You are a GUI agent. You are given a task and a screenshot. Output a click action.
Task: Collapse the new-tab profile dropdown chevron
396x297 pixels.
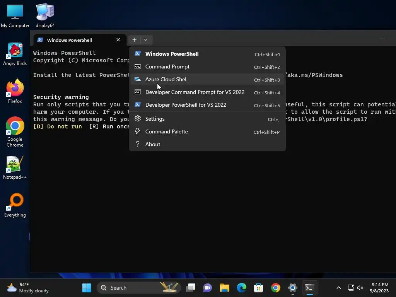[x=146, y=40]
